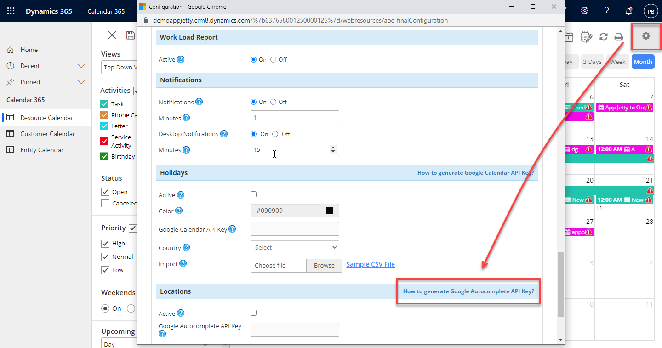Turn Work Load Report Active to Off
The image size is (662, 348).
pos(274,59)
